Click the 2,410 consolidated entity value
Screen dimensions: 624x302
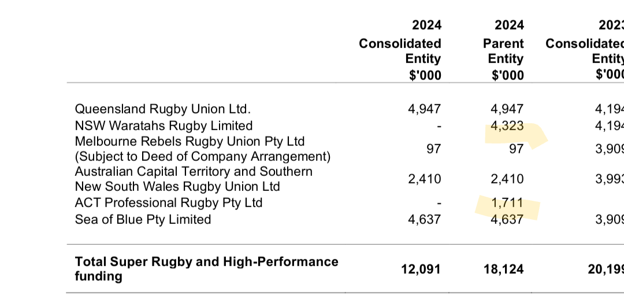click(x=424, y=179)
